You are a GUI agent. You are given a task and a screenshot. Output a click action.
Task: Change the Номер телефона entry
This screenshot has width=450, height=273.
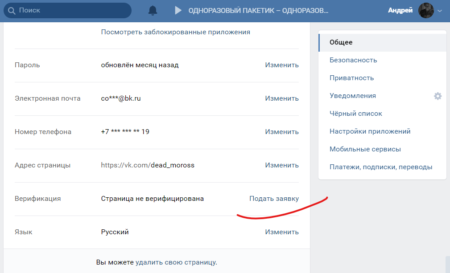pyautogui.click(x=282, y=132)
